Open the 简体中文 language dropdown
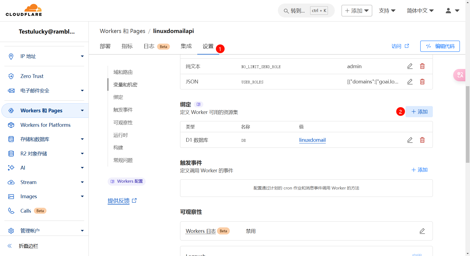The image size is (470, 256). click(x=420, y=11)
